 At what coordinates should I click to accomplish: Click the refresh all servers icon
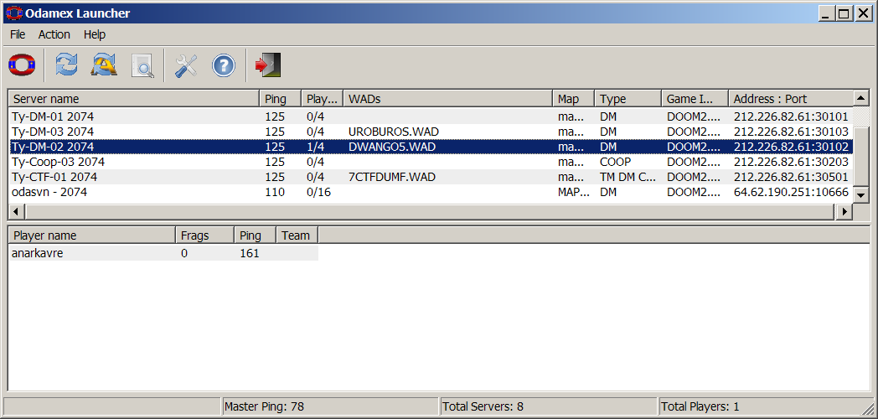click(x=104, y=65)
